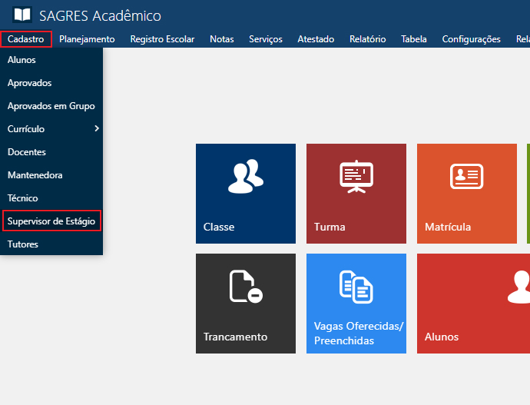Open the Turma tile with presentation board icon
The image size is (530, 405).
click(x=356, y=193)
